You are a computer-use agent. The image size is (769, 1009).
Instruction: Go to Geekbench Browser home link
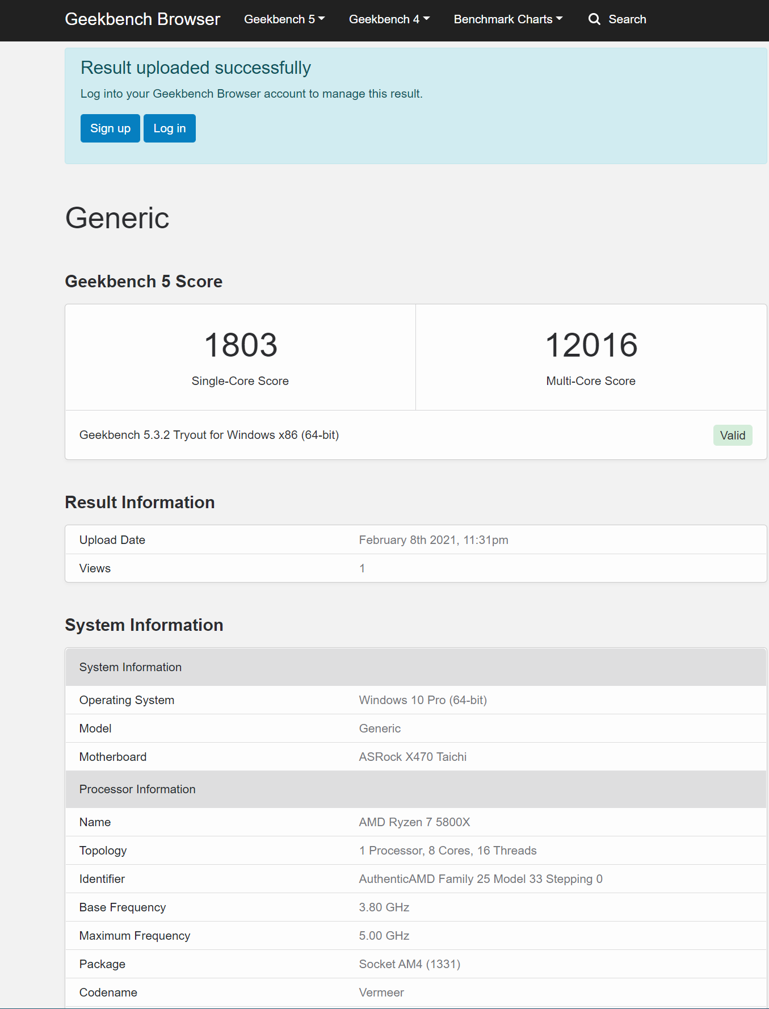142,19
